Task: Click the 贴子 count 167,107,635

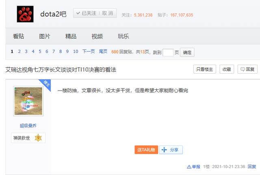Action: tap(182, 15)
